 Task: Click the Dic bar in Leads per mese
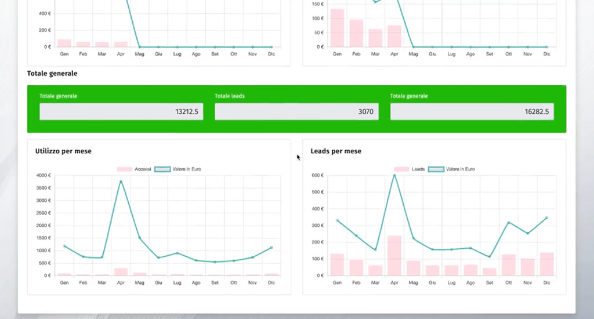(546, 264)
